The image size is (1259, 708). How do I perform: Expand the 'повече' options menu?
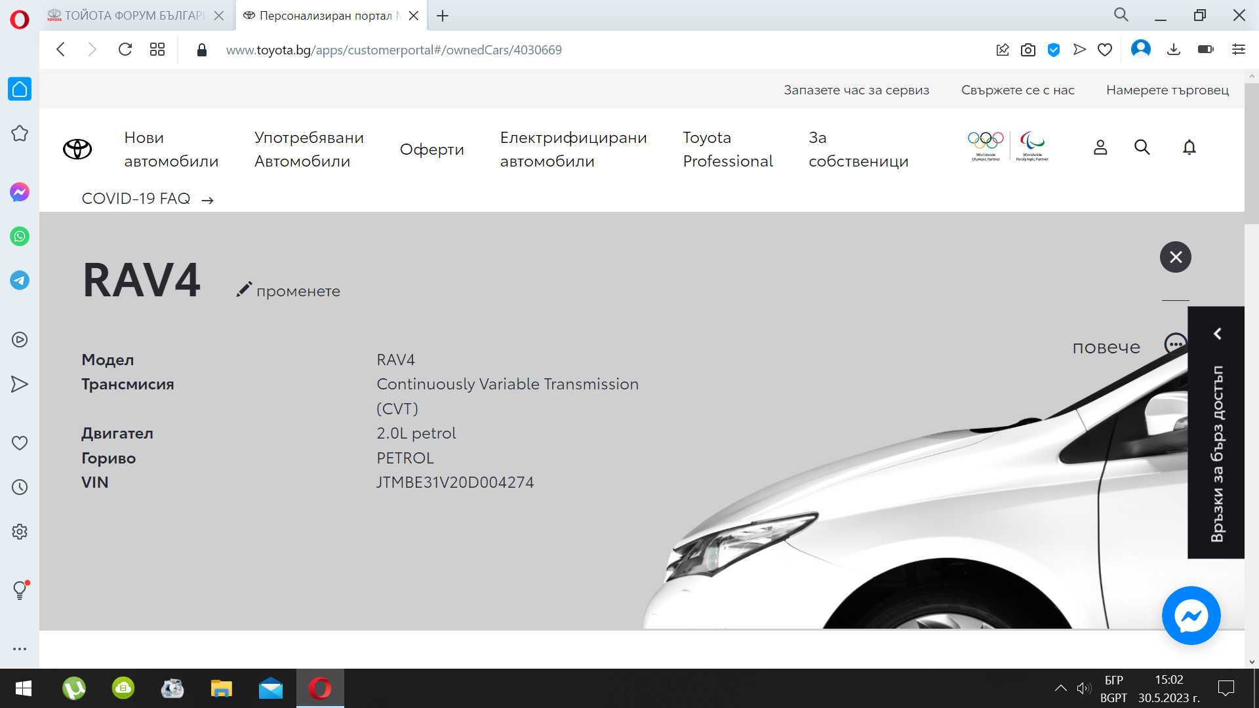coord(1175,344)
